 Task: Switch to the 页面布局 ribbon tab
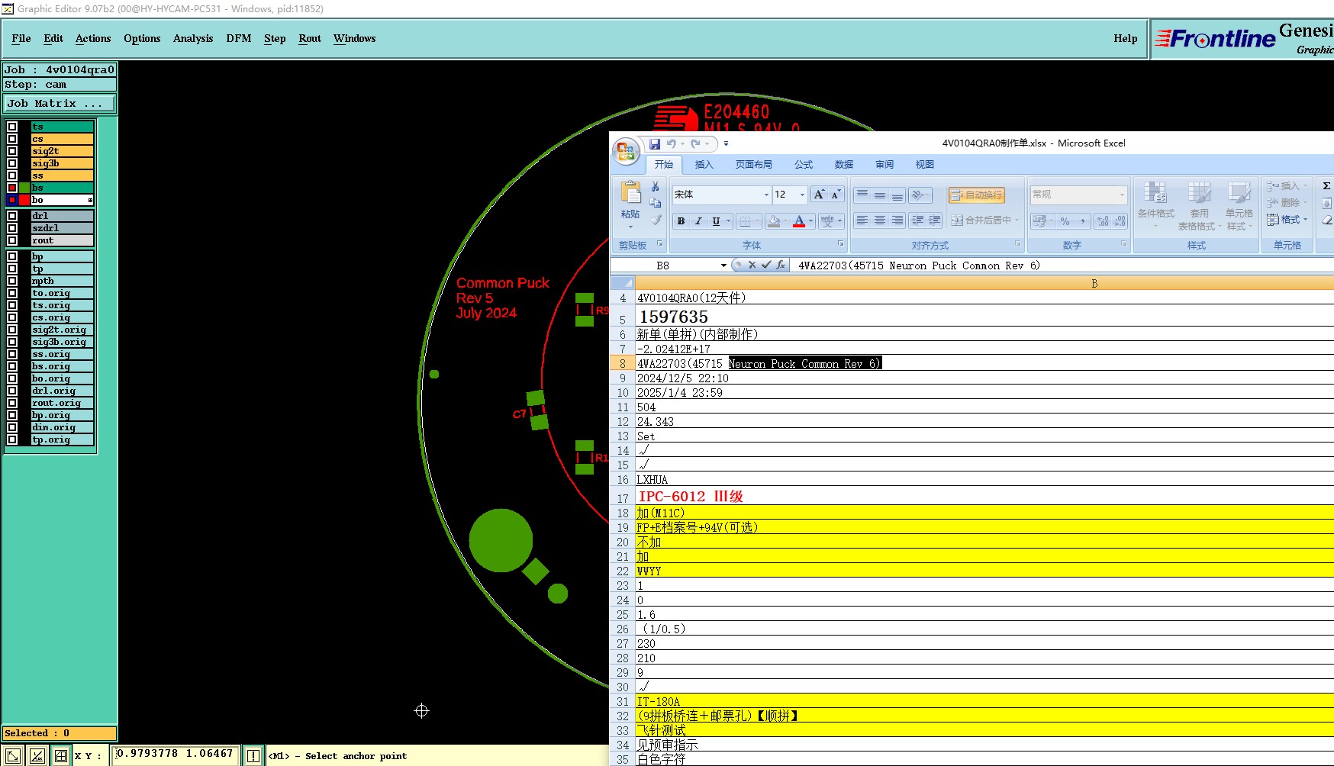[753, 165]
